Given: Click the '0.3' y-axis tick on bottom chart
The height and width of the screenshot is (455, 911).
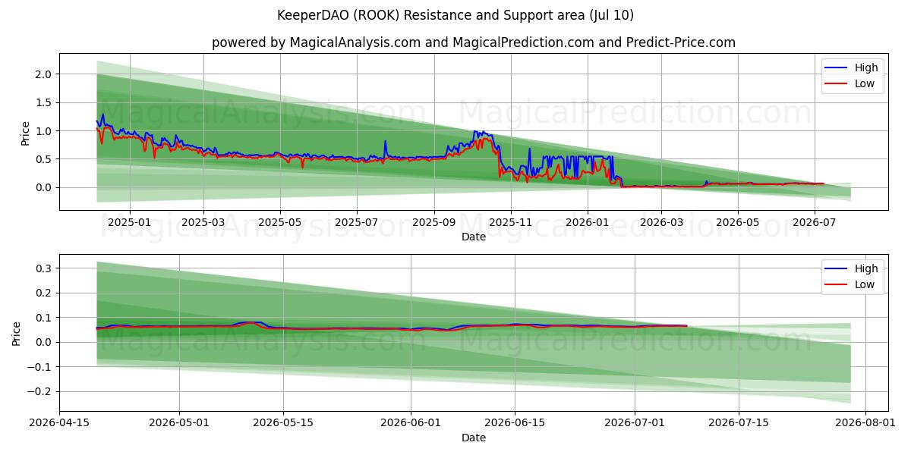Looking at the screenshot, I should coord(45,268).
